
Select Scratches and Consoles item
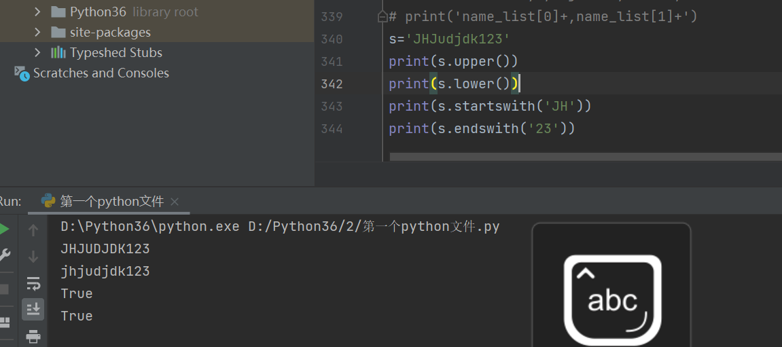(x=101, y=73)
